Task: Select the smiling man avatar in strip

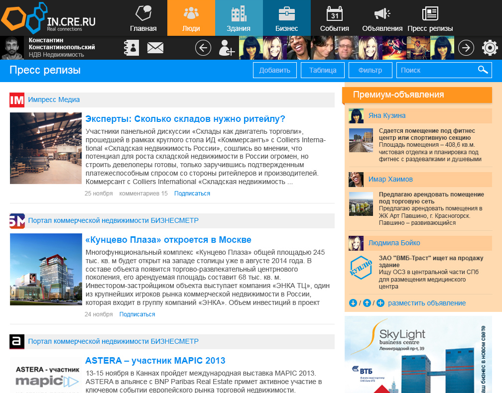Action: tap(299, 48)
